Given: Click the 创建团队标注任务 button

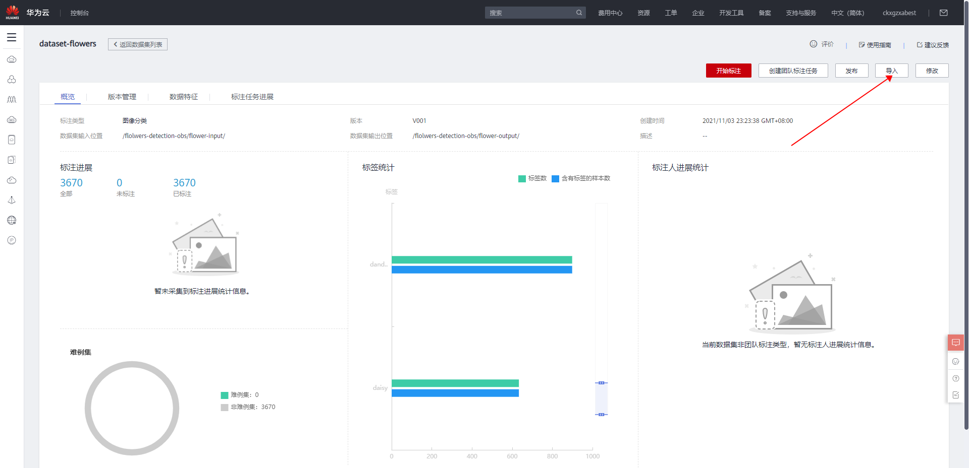Looking at the screenshot, I should (x=793, y=71).
